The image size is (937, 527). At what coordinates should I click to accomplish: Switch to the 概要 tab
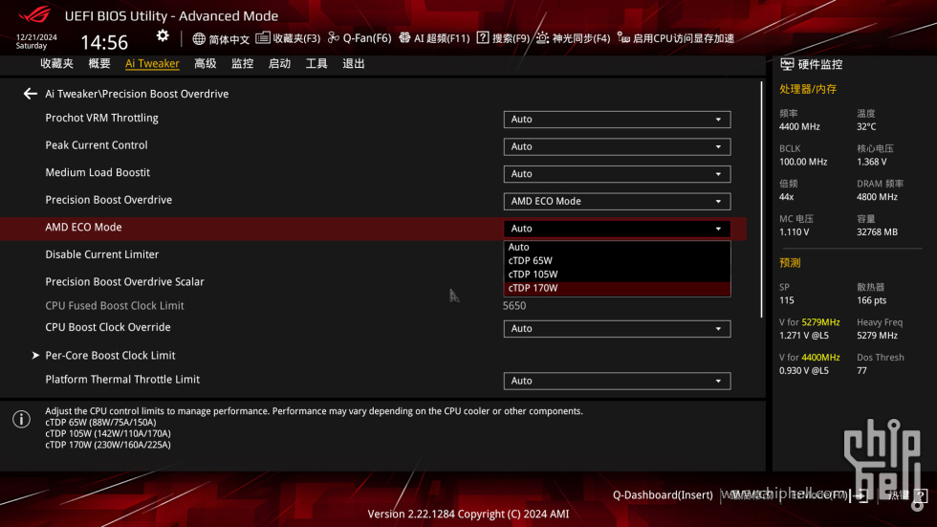pyautogui.click(x=99, y=63)
